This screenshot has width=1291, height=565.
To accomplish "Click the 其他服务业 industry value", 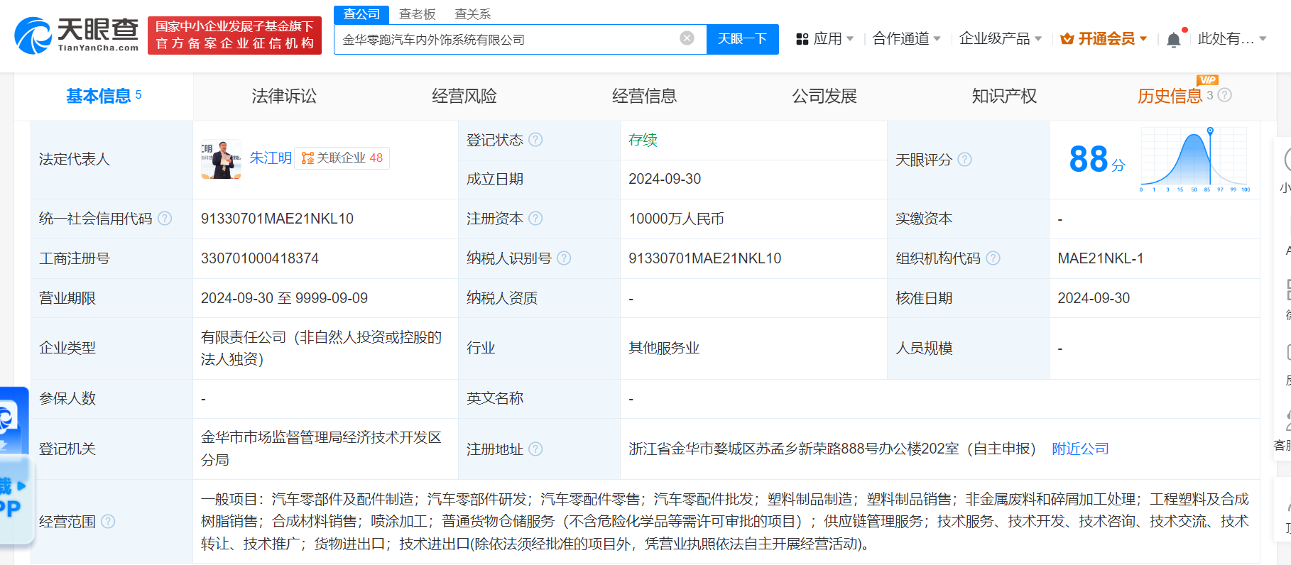I will coord(664,348).
